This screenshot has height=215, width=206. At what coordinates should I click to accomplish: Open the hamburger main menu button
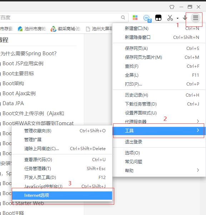196,18
